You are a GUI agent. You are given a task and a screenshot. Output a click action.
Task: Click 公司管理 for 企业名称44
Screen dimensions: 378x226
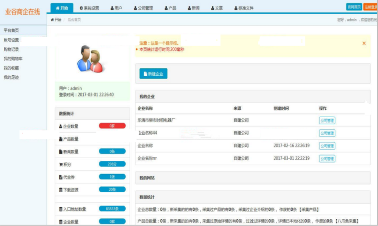[327, 133]
